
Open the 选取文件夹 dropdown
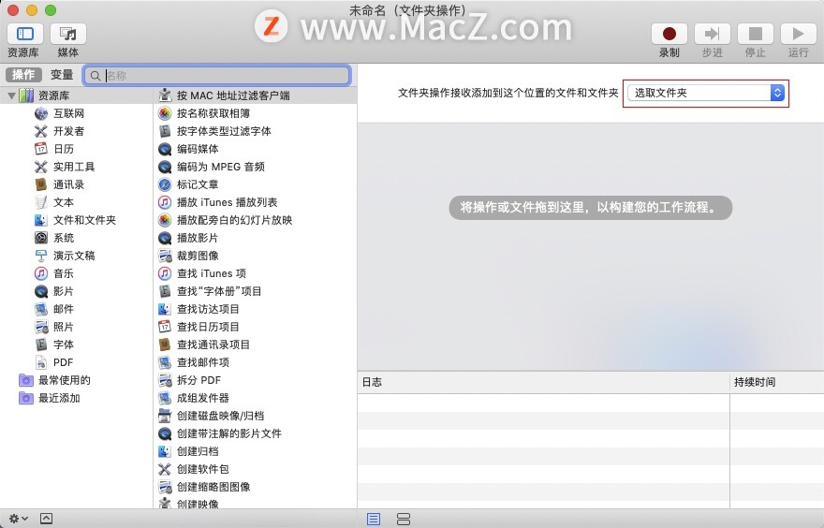click(x=706, y=93)
